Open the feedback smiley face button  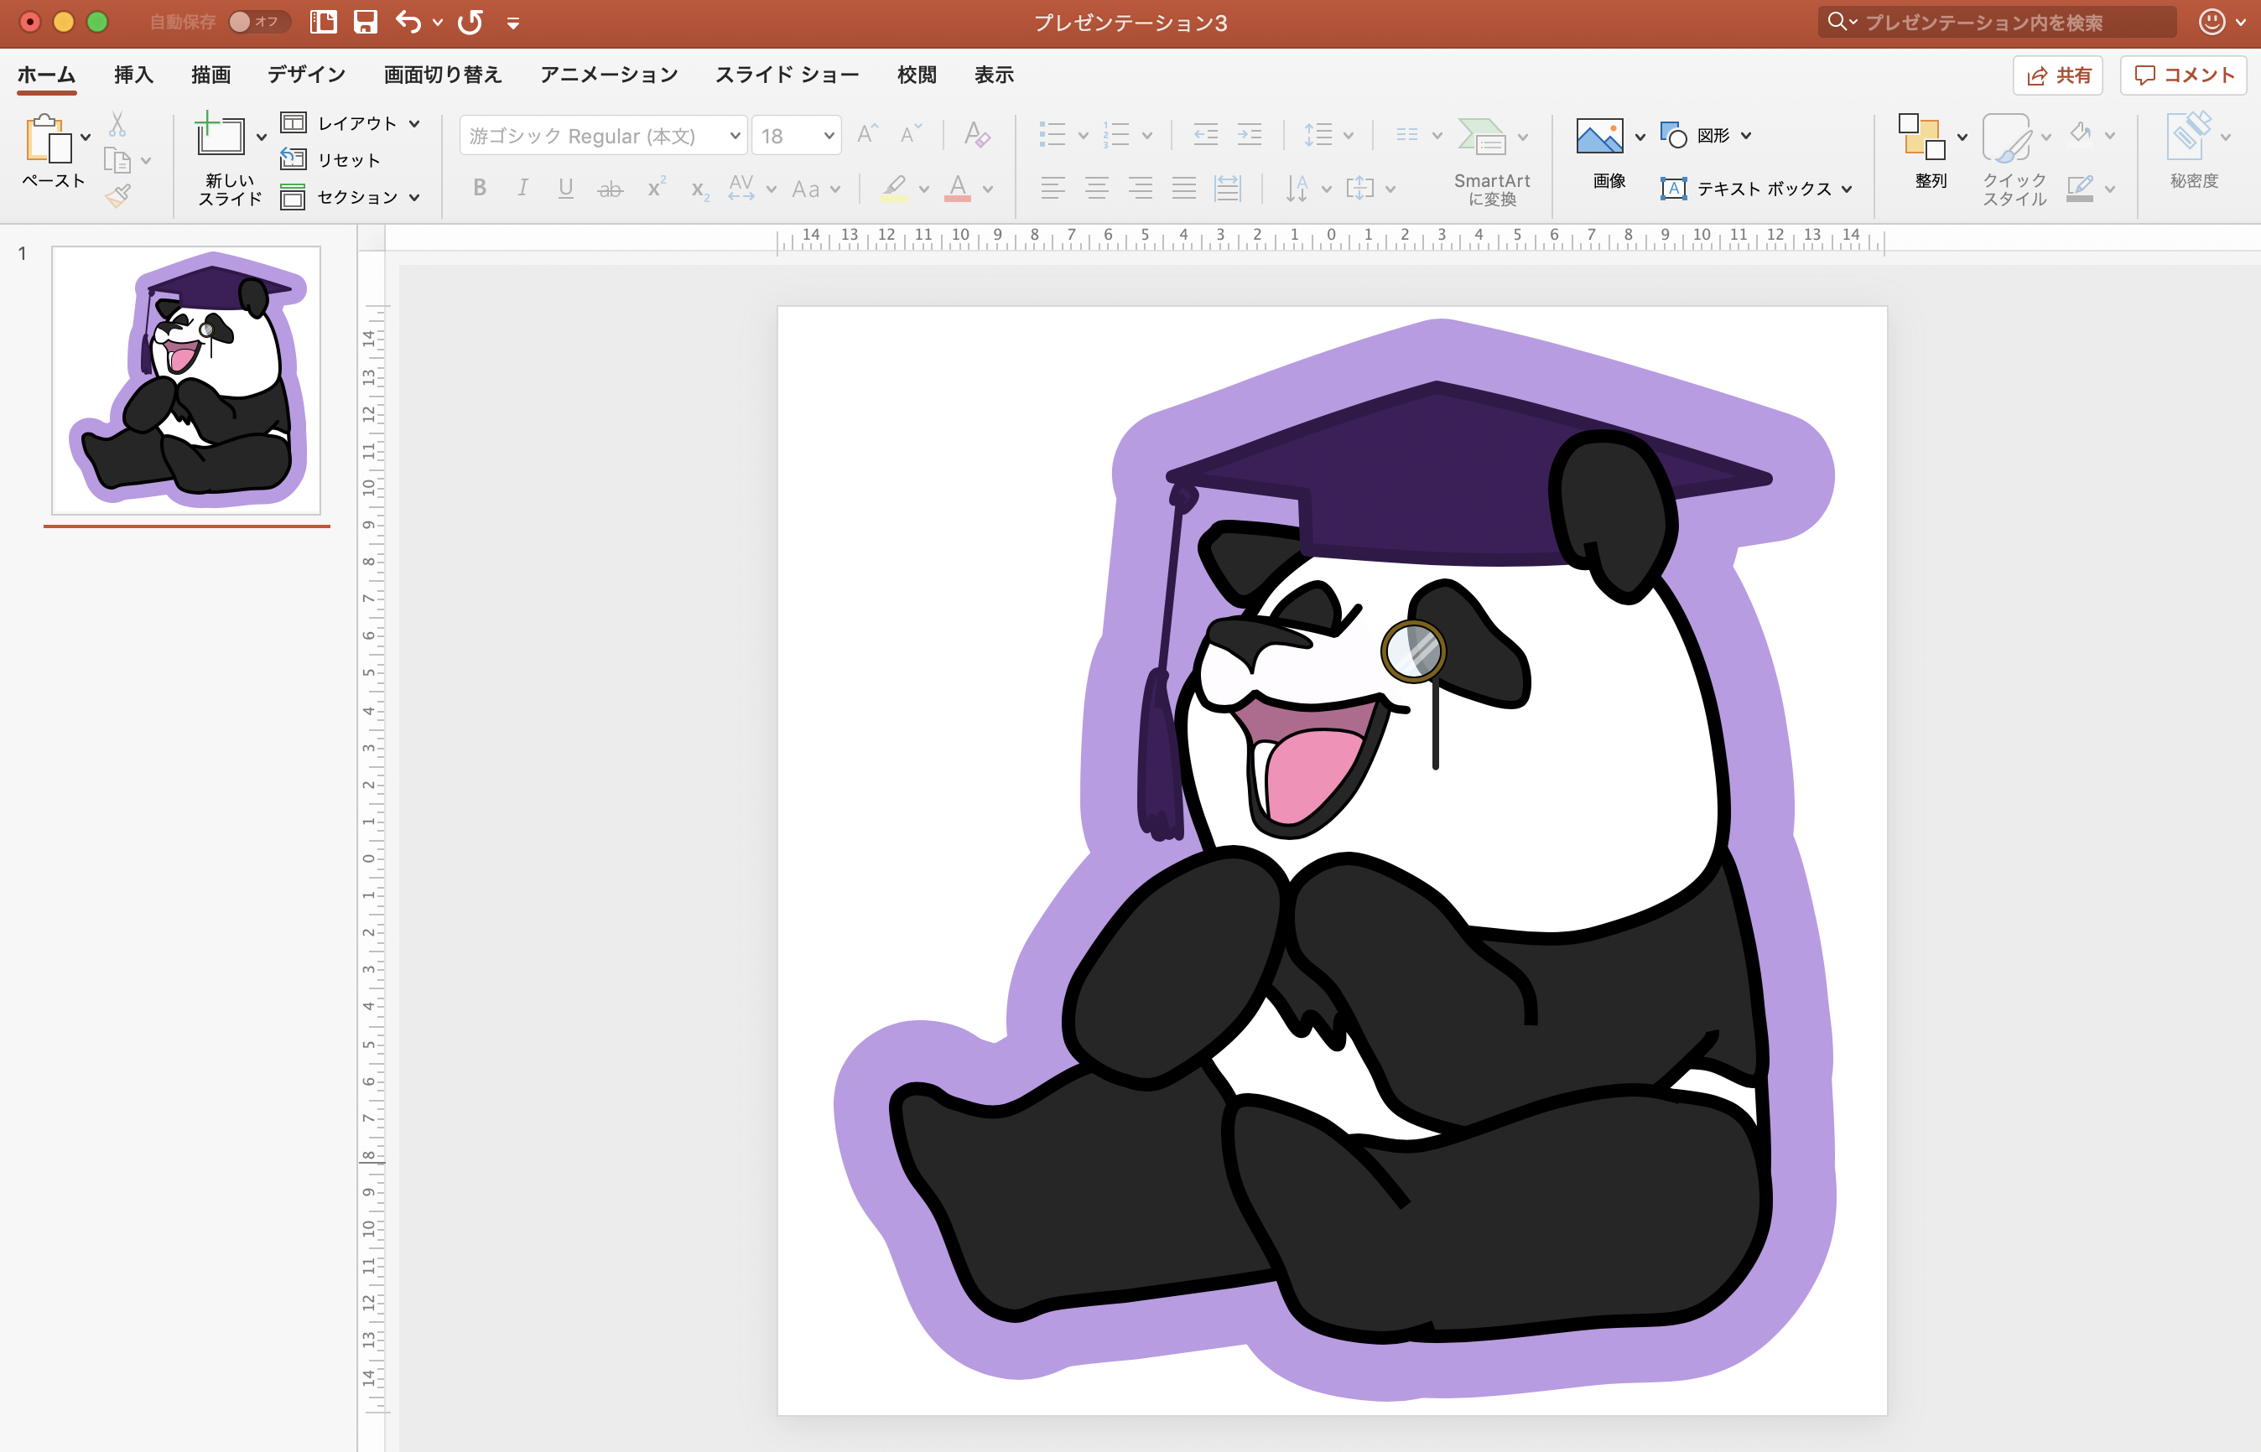(x=2211, y=22)
